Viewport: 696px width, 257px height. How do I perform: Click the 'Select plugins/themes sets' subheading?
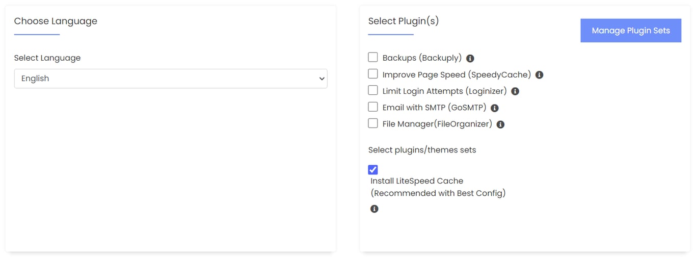click(422, 150)
